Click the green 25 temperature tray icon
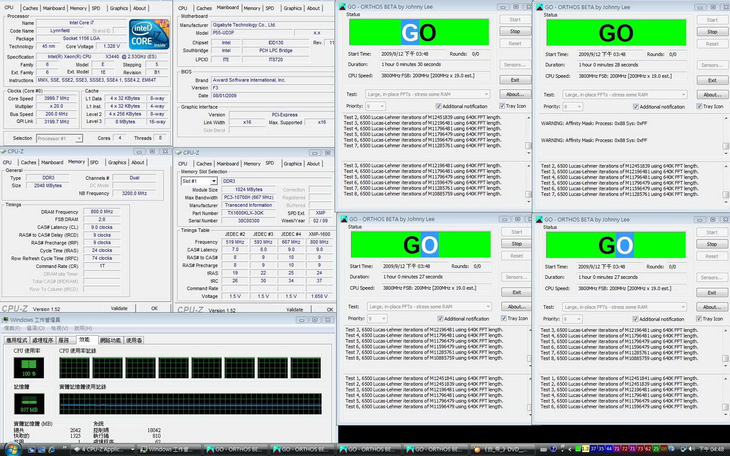Image resolution: width=730 pixels, height=456 pixels. pos(656,449)
